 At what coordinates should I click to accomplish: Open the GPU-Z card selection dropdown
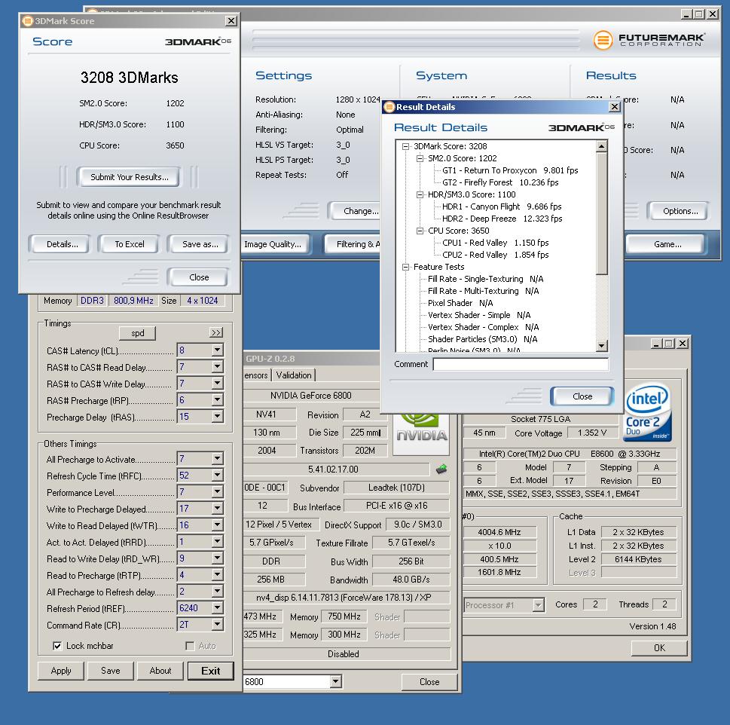click(x=336, y=682)
